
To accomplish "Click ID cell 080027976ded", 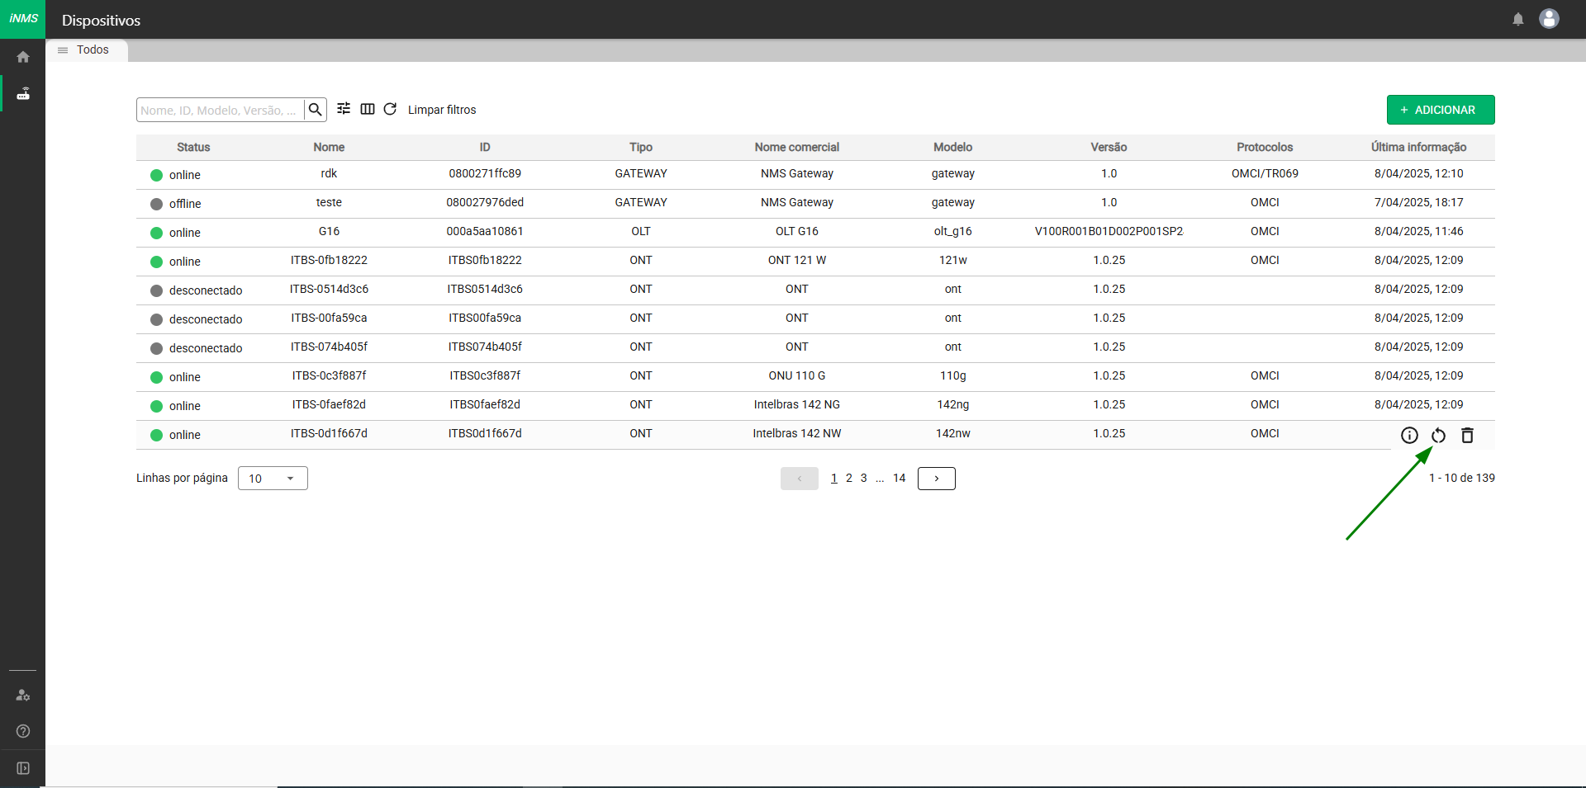I will [x=485, y=202].
